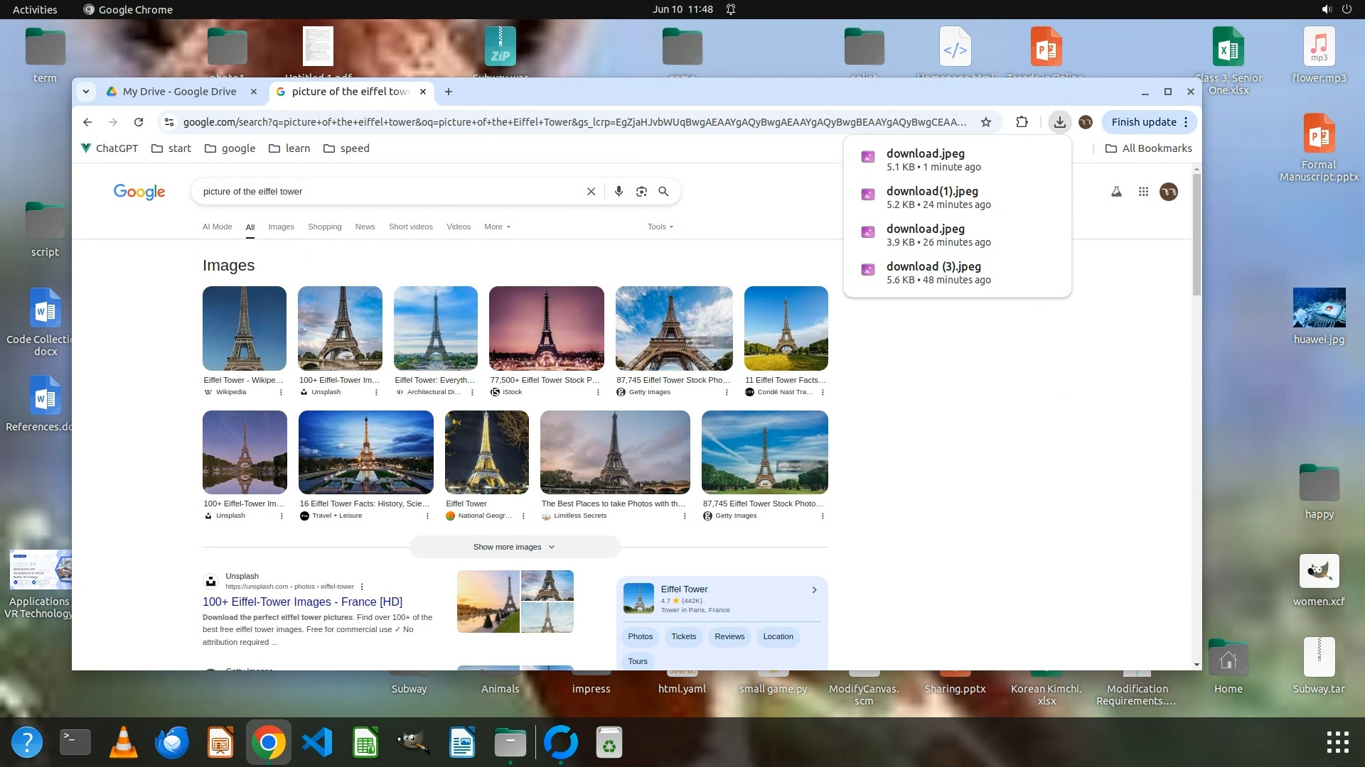Open the 100+ Eiffel-Tower Images link

pos(302,602)
